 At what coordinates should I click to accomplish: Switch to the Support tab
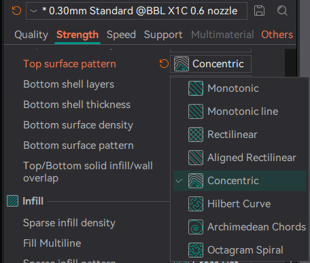click(x=163, y=35)
